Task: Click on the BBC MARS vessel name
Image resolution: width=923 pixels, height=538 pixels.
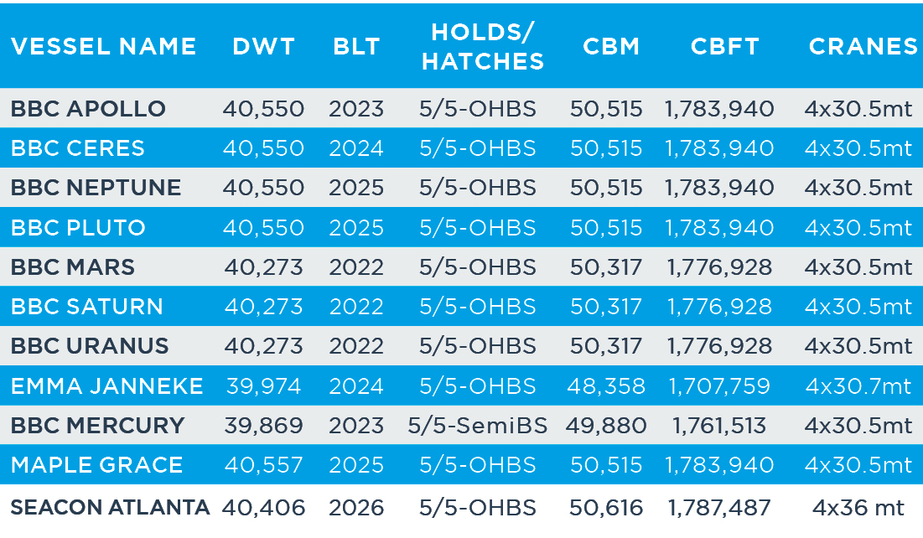Action: [x=73, y=267]
